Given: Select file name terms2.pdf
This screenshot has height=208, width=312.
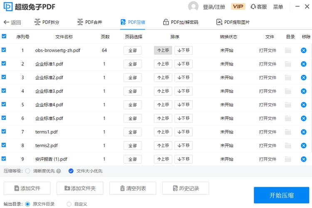Looking at the screenshot, I should [x=46, y=146].
